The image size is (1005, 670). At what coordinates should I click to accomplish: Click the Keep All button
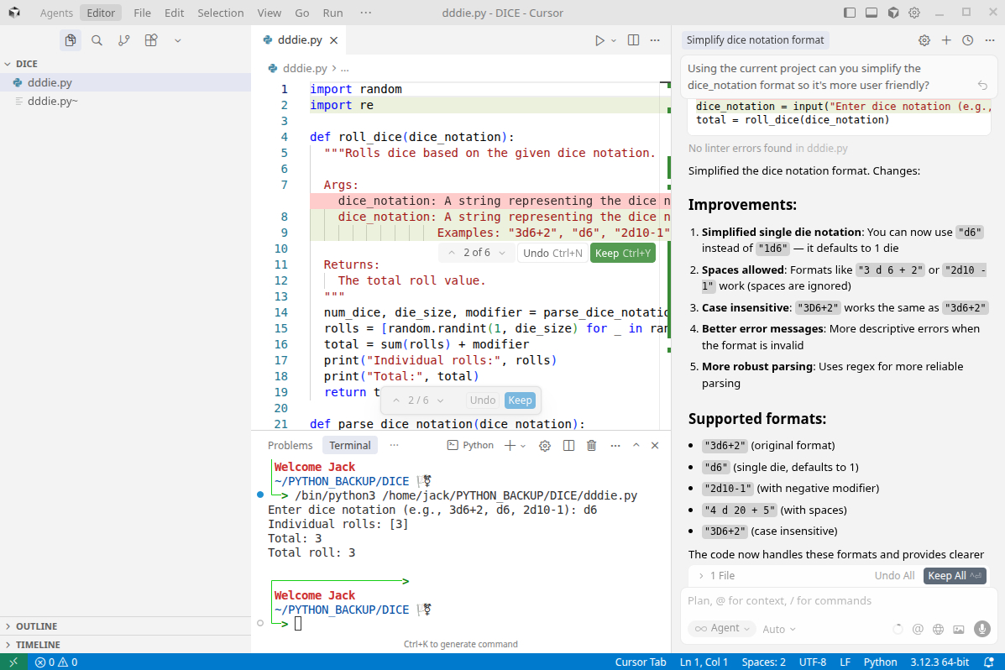tap(954, 576)
